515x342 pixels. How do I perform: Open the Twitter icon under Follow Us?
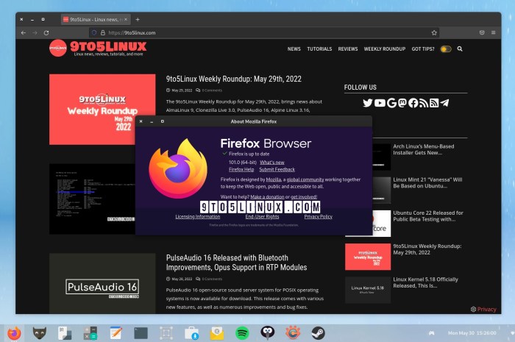click(x=368, y=103)
